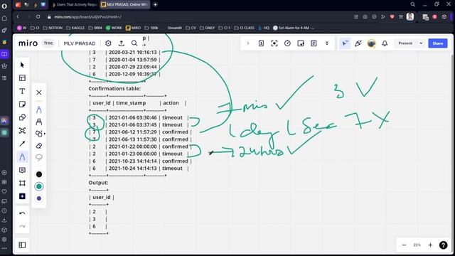Collapse the apps toolbar chevron
455x256 pixels.
pyautogui.click(x=248, y=43)
